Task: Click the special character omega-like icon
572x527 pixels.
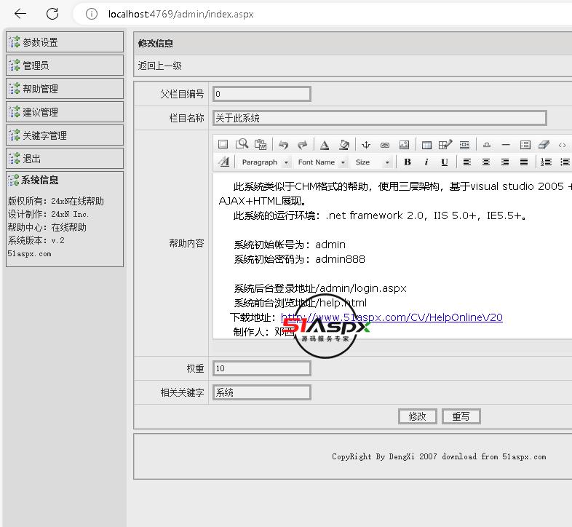Action: [487, 145]
